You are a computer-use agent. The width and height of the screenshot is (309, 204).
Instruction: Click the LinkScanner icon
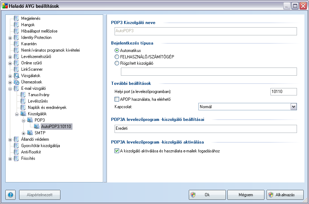16,69
